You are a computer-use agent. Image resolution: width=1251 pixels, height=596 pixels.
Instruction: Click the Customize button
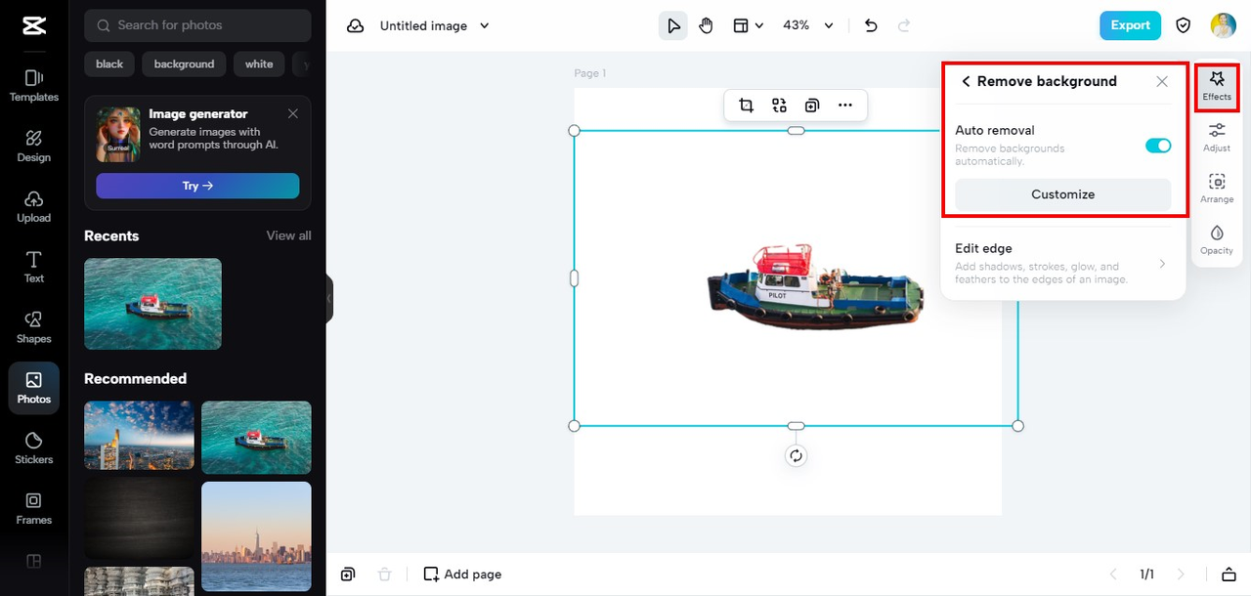pyautogui.click(x=1063, y=194)
